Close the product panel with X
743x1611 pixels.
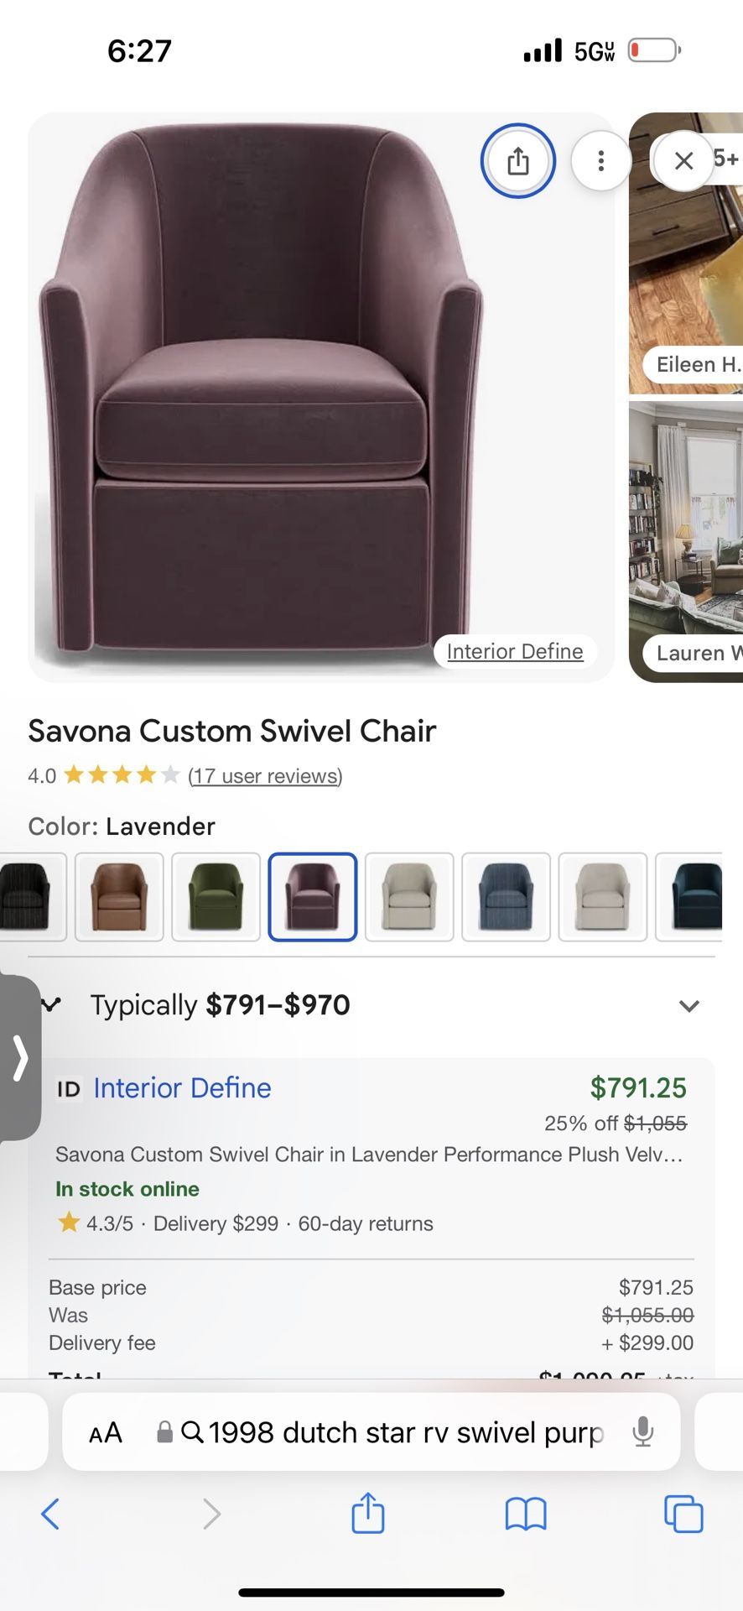coord(683,160)
